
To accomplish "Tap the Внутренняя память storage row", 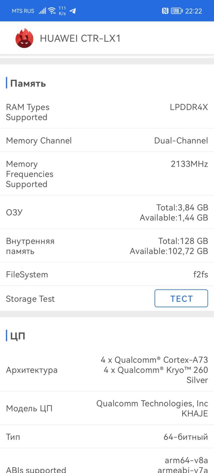I will [107, 246].
